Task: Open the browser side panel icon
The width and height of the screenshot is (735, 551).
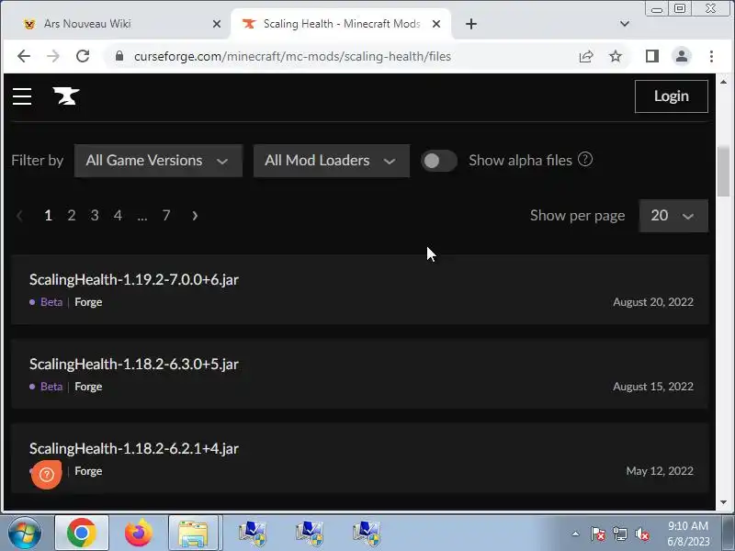Action: pyautogui.click(x=652, y=56)
